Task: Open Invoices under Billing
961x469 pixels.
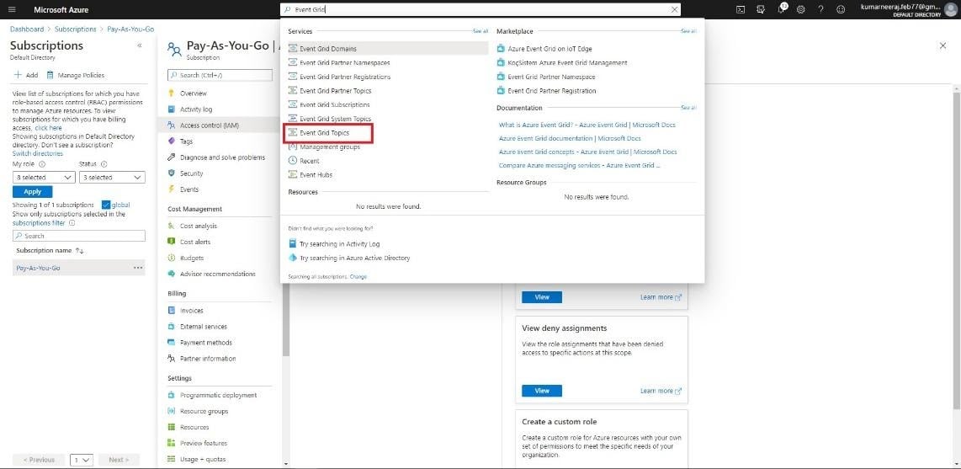Action: pos(192,311)
